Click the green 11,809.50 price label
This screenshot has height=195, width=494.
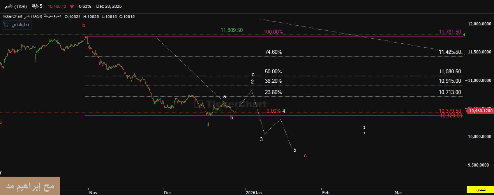(x=231, y=30)
